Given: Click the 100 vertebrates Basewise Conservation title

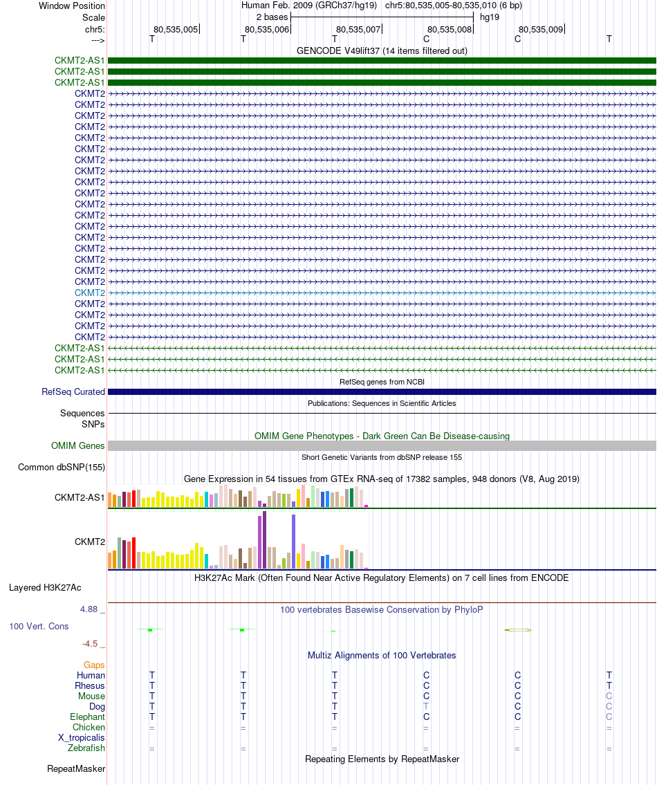Looking at the screenshot, I should [x=382, y=610].
